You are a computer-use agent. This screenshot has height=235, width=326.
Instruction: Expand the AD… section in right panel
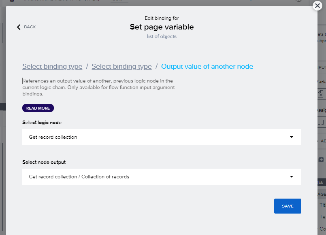[322, 141]
